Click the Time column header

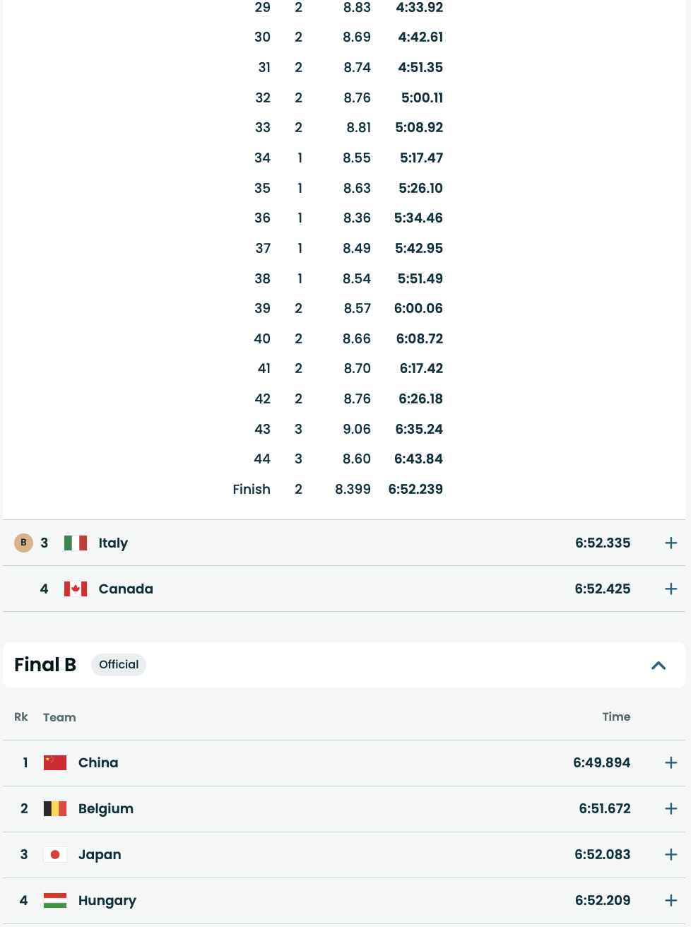(616, 716)
